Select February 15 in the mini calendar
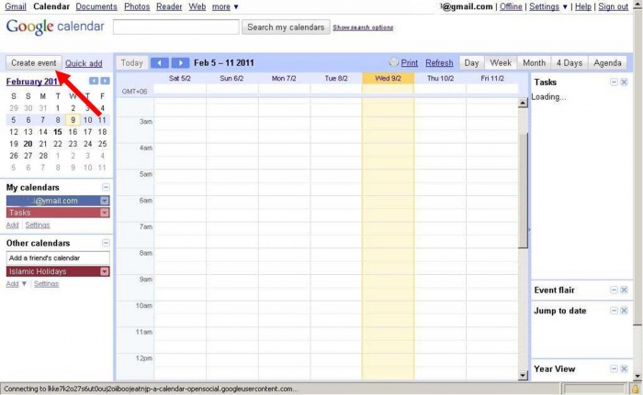Screen dimensions: 643x395 58,132
